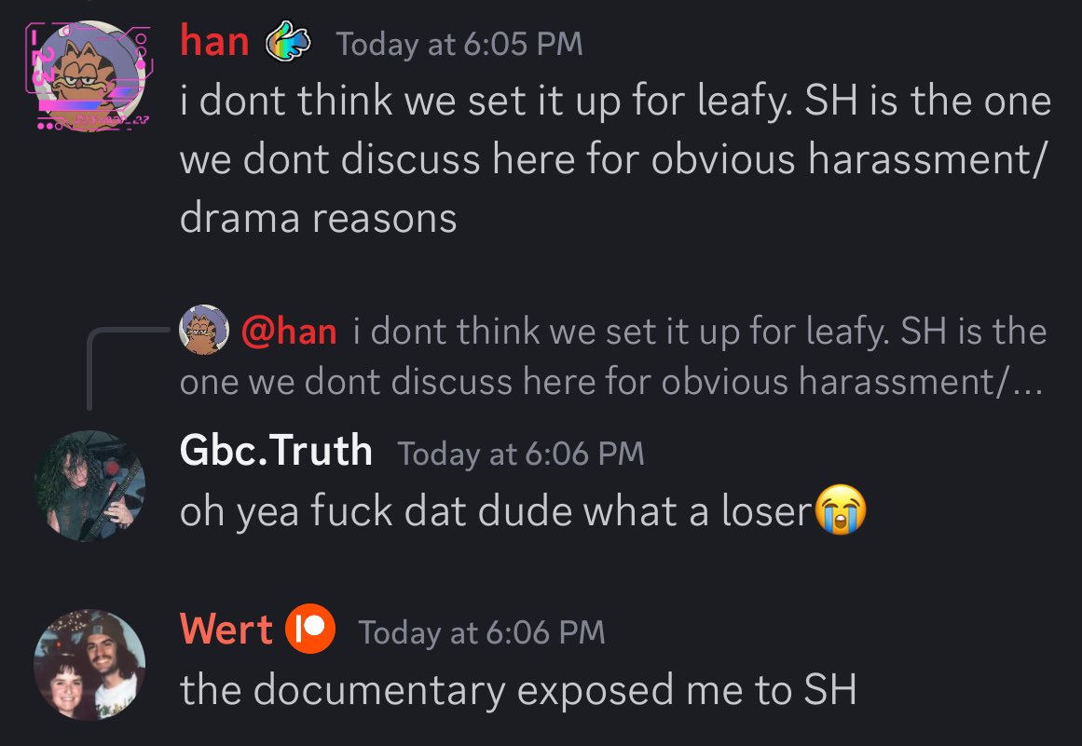Click the crying face emoji
This screenshot has height=746, width=1082.
tap(841, 509)
